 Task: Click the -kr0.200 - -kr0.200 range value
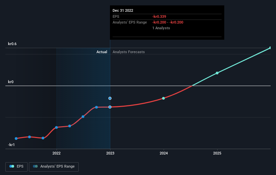tap(168, 23)
